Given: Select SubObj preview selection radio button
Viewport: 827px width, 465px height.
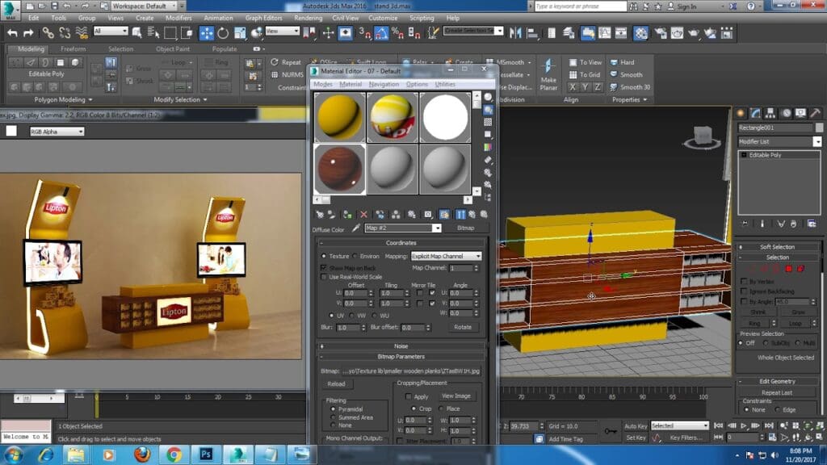Looking at the screenshot, I should 766,343.
